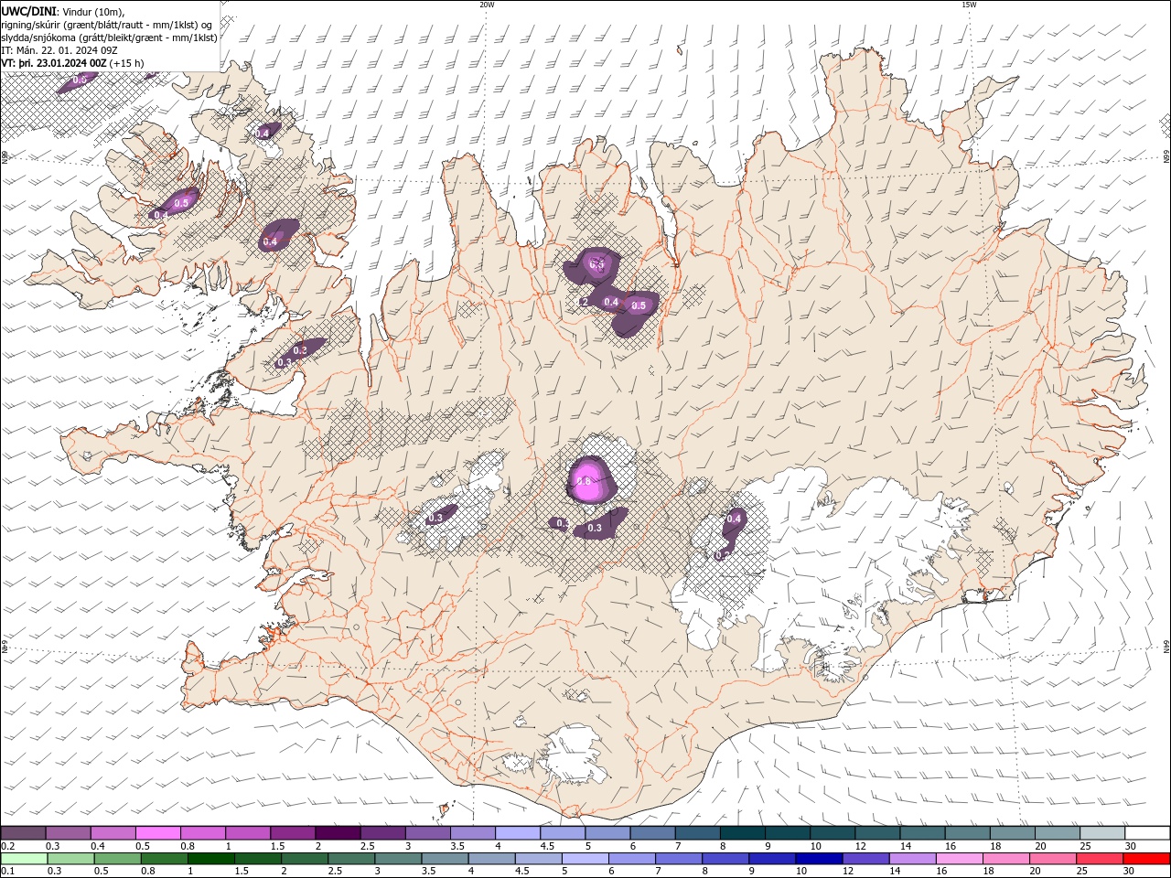1171x878 pixels.
Task: Click the pale grey 25 swatch in upper legend
Action: (1102, 833)
